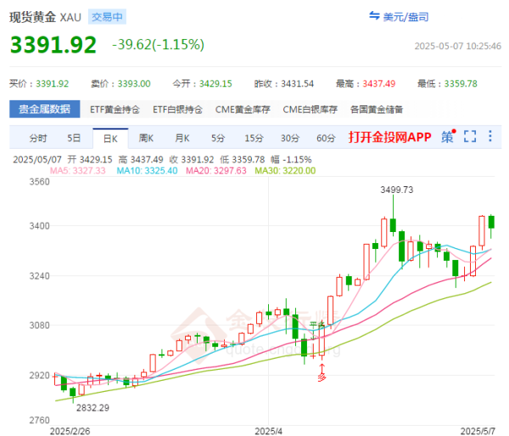This screenshot has height=436, width=509.
Task: Open the 各国黄金储备 tab
Action: 377,110
